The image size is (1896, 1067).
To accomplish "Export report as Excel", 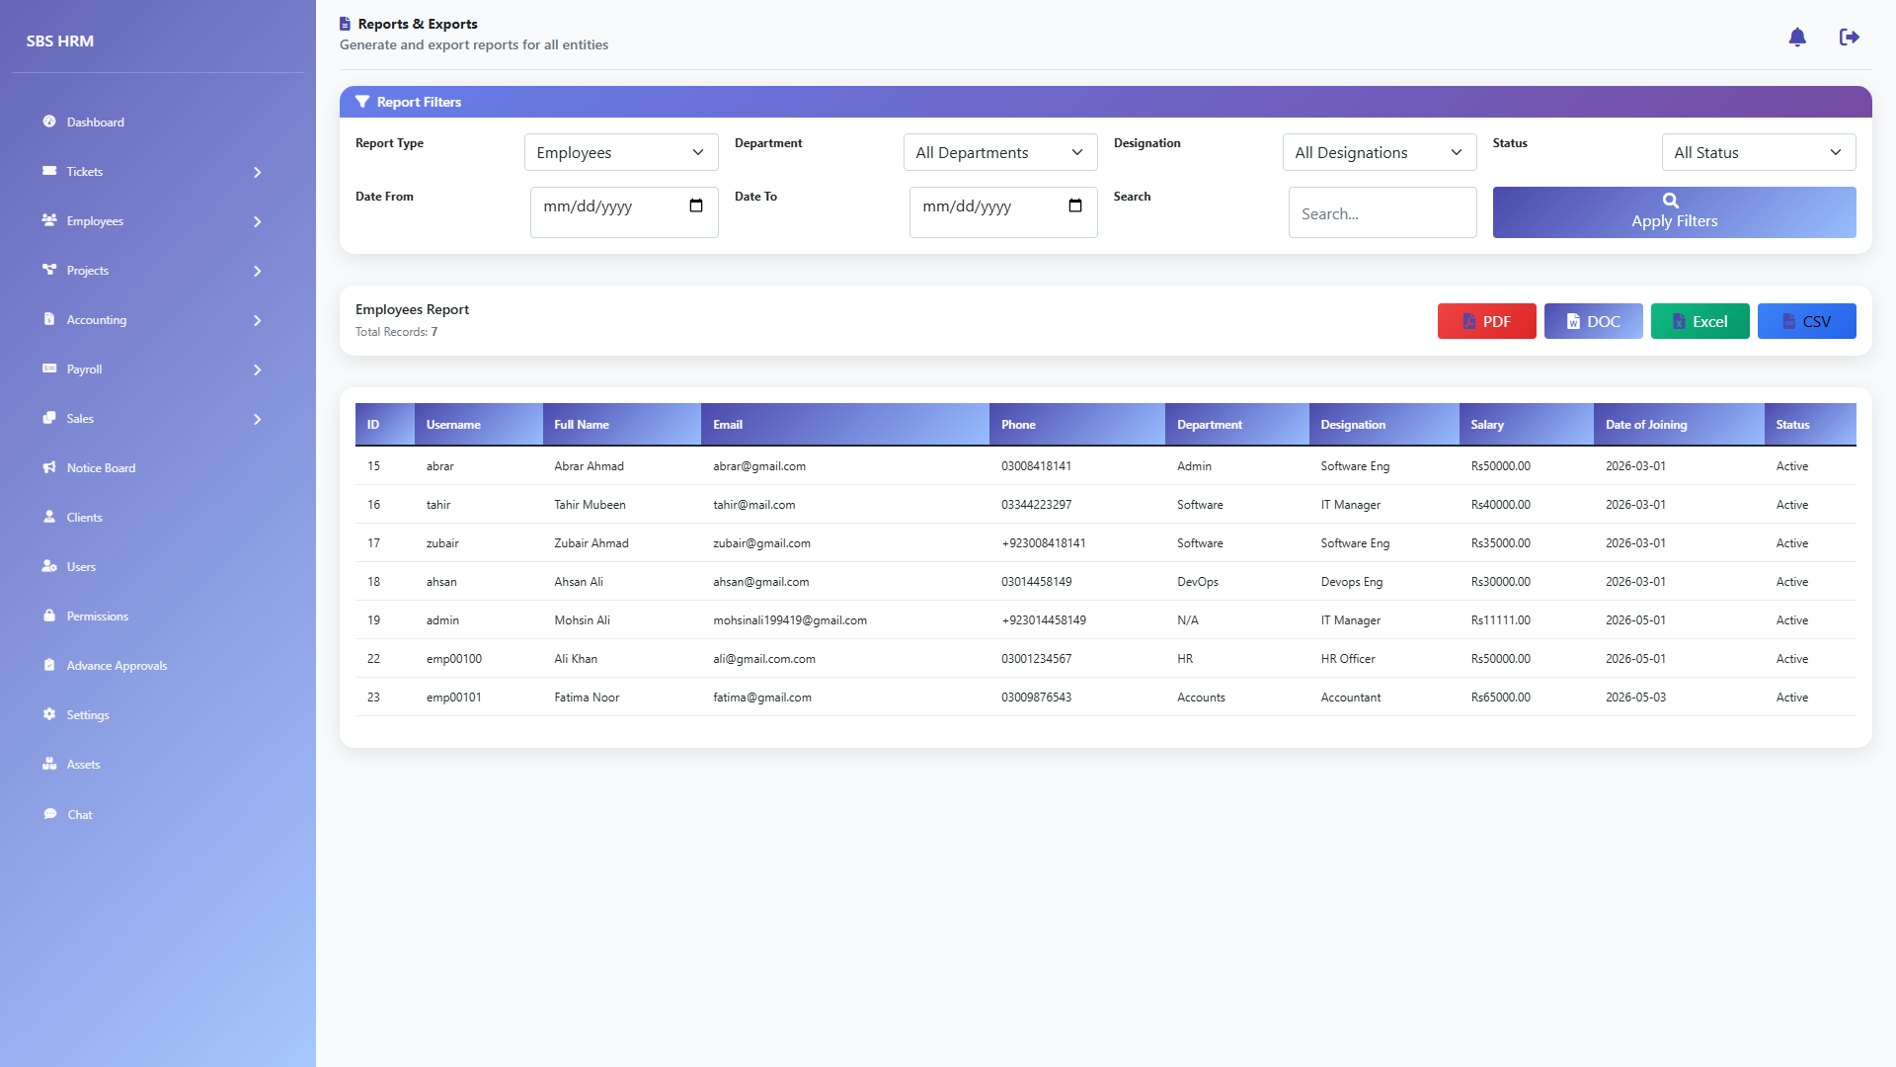I will pos(1699,321).
